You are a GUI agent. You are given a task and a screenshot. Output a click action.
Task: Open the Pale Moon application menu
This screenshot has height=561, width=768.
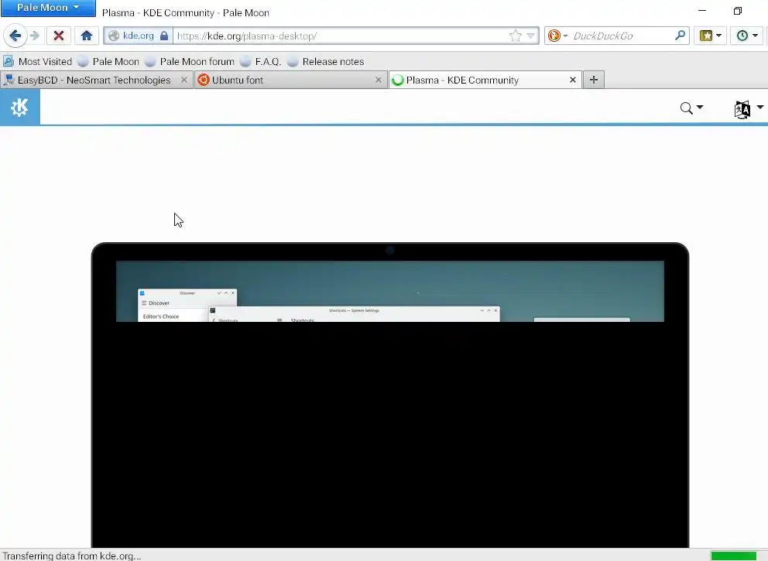48,8
